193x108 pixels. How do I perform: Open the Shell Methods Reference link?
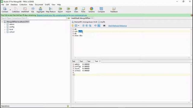click(118, 26)
